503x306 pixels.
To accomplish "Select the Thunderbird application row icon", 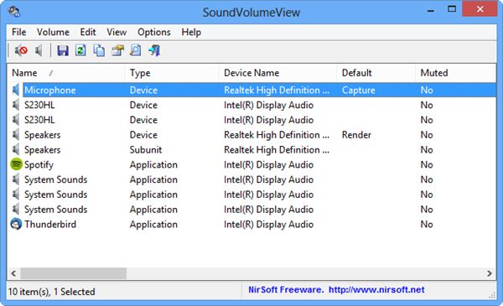I will coord(16,224).
